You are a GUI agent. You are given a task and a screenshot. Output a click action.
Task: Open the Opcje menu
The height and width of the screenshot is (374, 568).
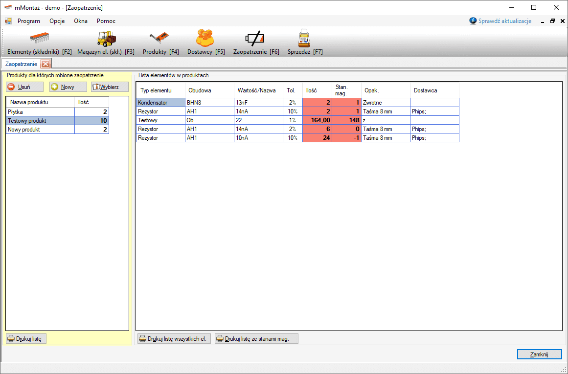(57, 21)
